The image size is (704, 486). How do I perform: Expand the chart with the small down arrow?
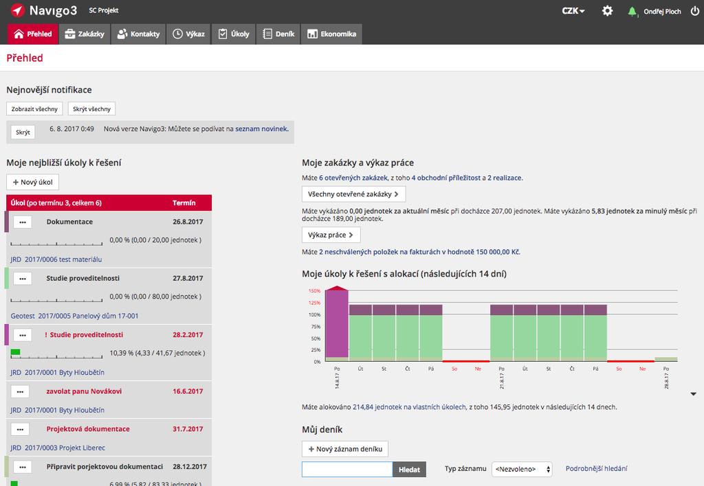693,394
